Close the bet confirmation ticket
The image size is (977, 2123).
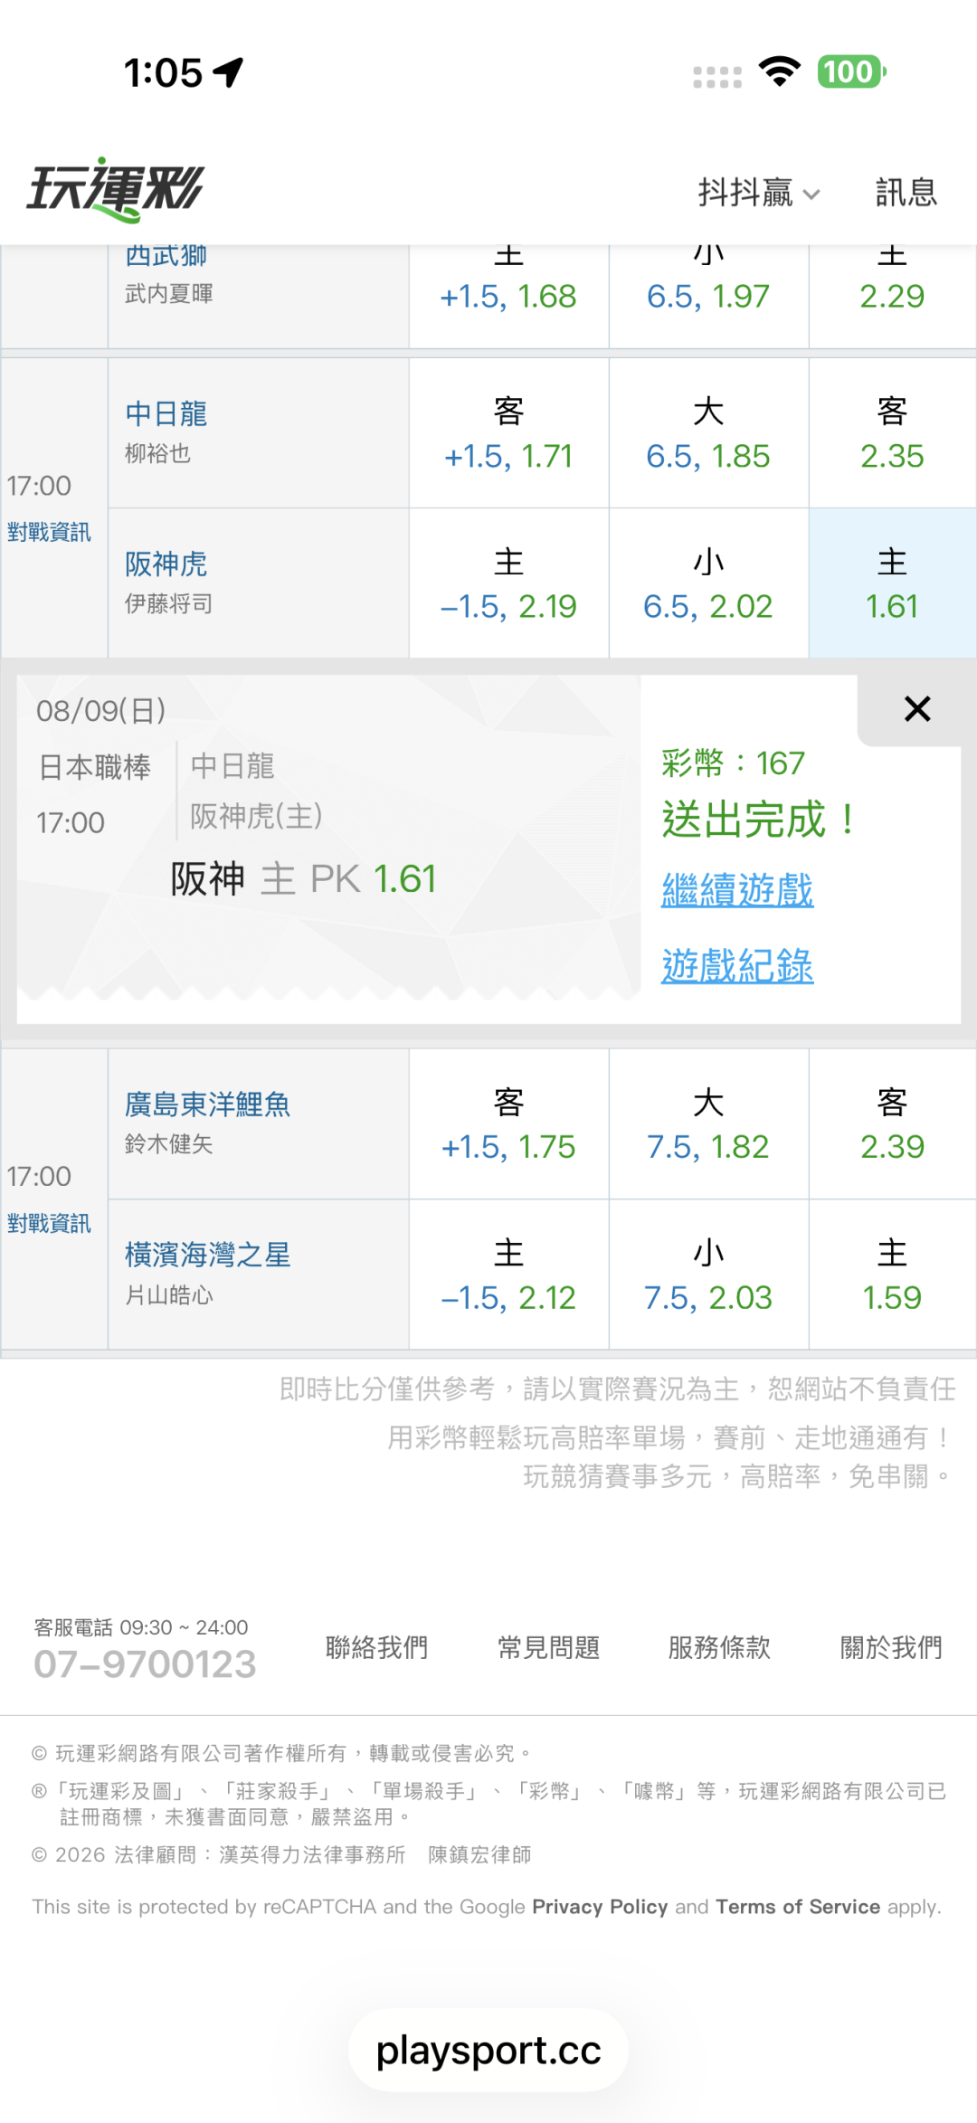click(x=917, y=709)
